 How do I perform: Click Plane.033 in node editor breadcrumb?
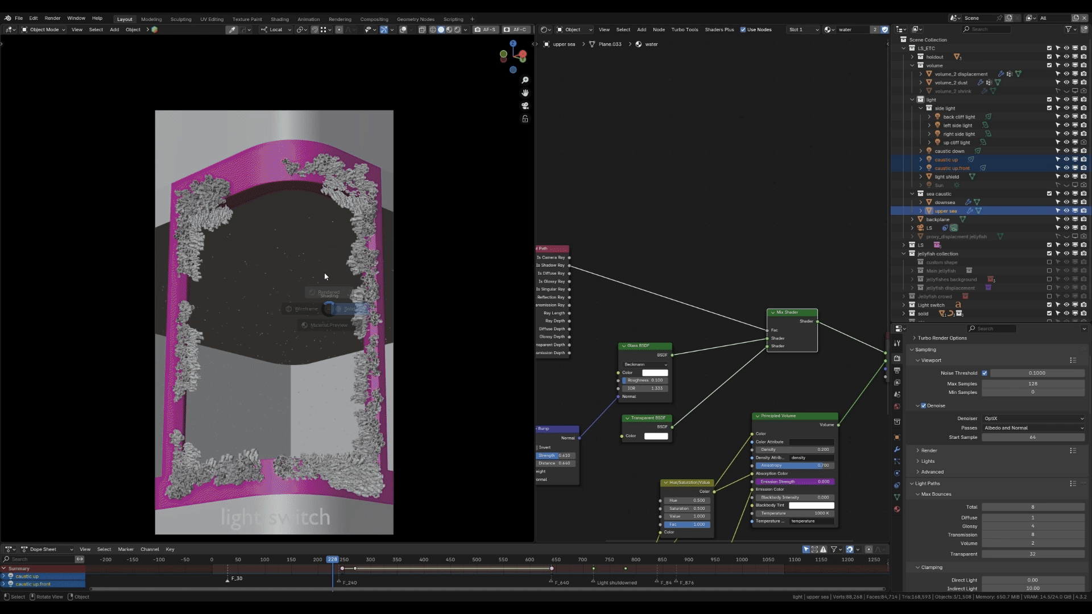[x=610, y=44]
